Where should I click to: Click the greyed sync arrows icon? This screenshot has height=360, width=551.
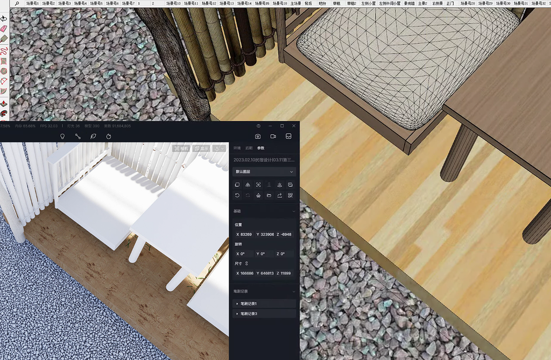coord(248,195)
